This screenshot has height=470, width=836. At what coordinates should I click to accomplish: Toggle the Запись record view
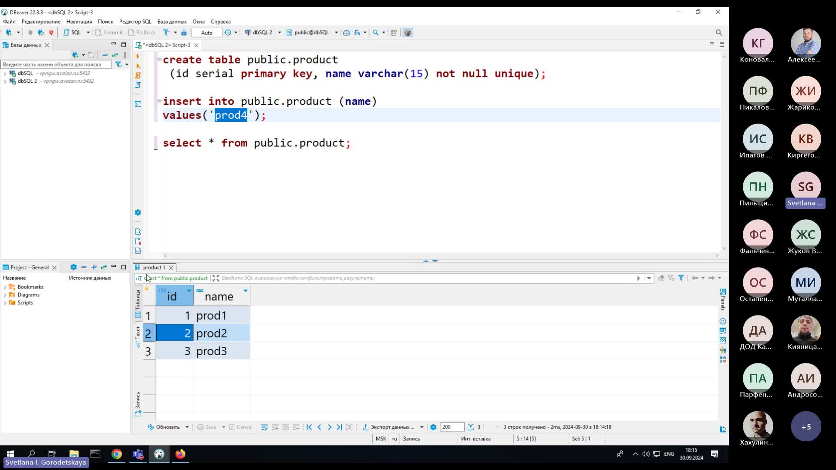click(138, 404)
